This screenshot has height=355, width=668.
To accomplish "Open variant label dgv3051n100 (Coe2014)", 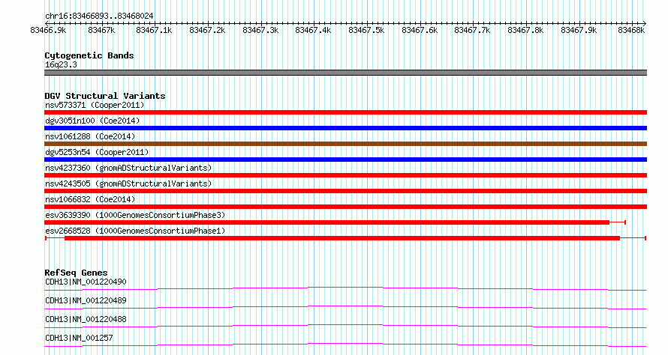I will point(92,121).
